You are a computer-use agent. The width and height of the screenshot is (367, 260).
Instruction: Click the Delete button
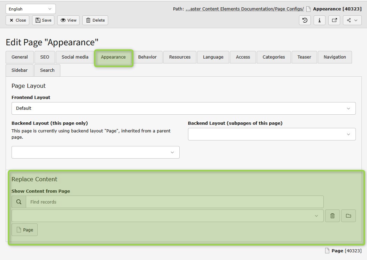coord(95,20)
